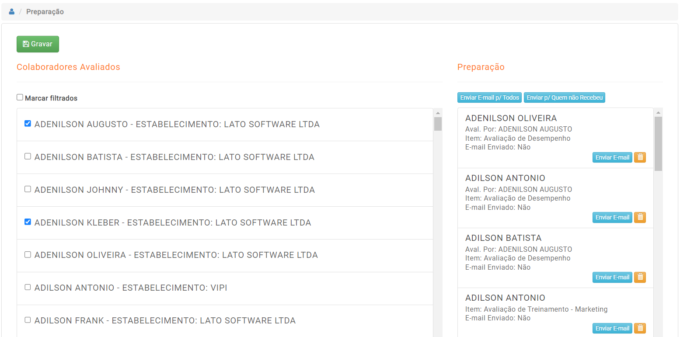The width and height of the screenshot is (680, 337).
Task: Save with the Gravar button
Action: [x=38, y=44]
